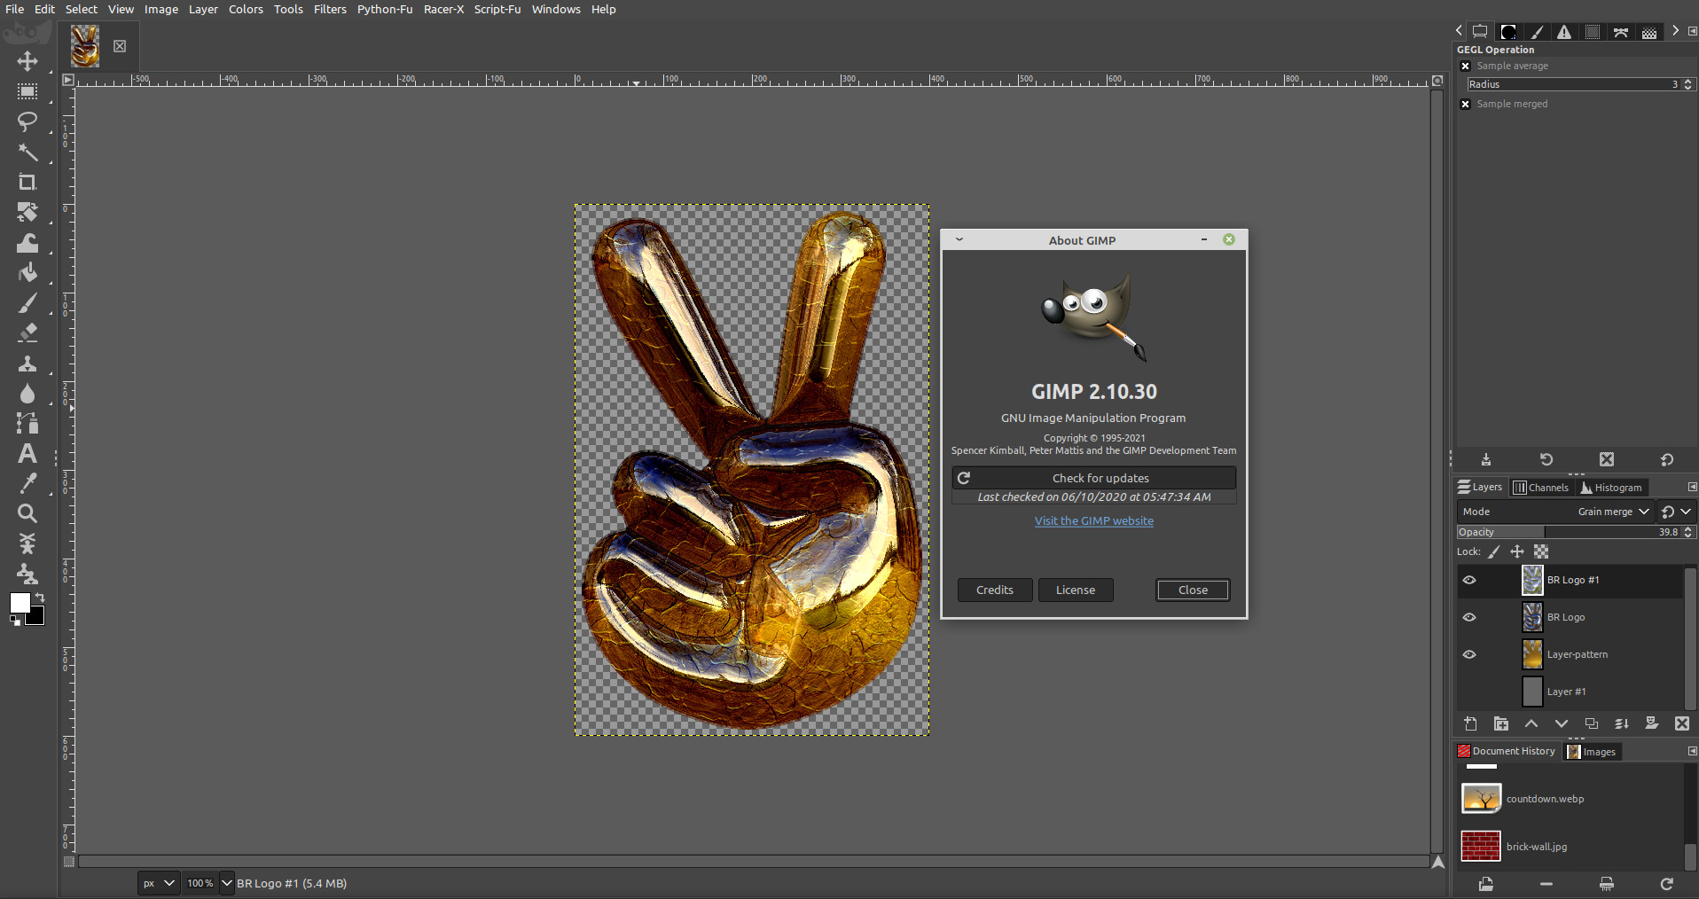Reset tool options to defaults

1667,459
